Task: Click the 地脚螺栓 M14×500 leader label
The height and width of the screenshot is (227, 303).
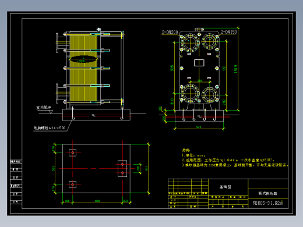Action: point(50,128)
